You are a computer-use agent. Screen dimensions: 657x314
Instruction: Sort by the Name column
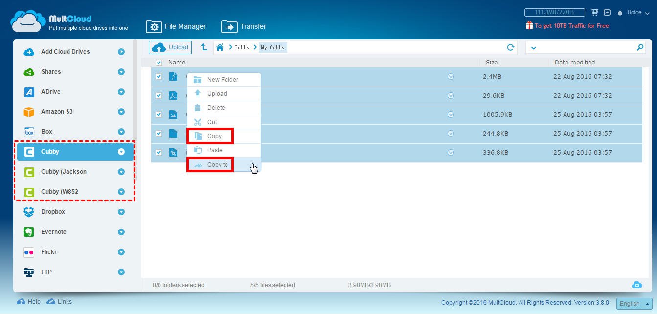(x=177, y=63)
